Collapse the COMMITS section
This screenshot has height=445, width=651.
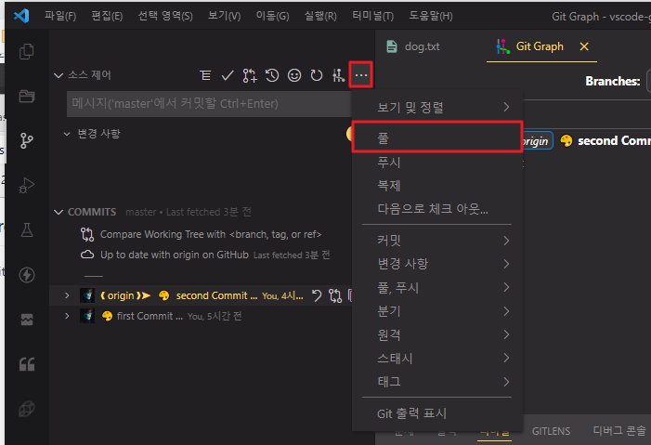coord(59,212)
